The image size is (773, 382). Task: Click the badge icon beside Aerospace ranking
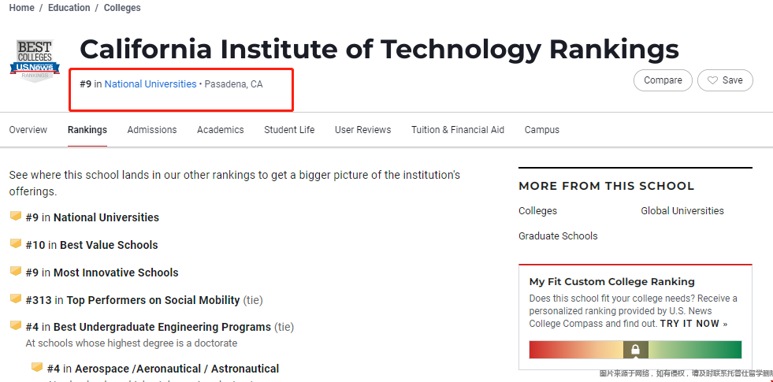(x=37, y=368)
